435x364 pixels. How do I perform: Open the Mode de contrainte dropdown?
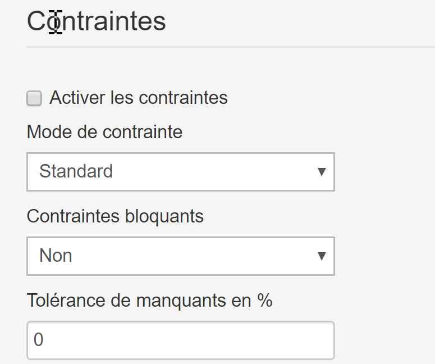coord(181,172)
